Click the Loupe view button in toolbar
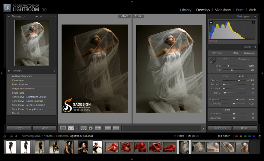Image resolution: width=264 pixels, height=161 pixels. (63, 128)
